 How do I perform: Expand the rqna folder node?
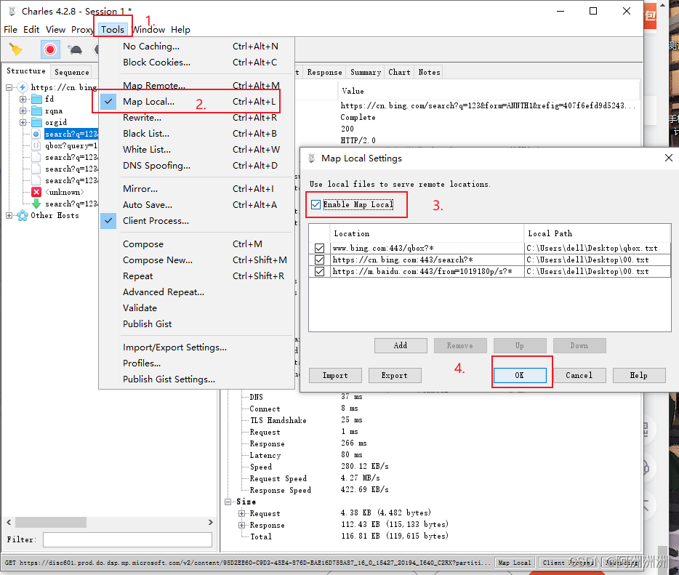click(23, 110)
